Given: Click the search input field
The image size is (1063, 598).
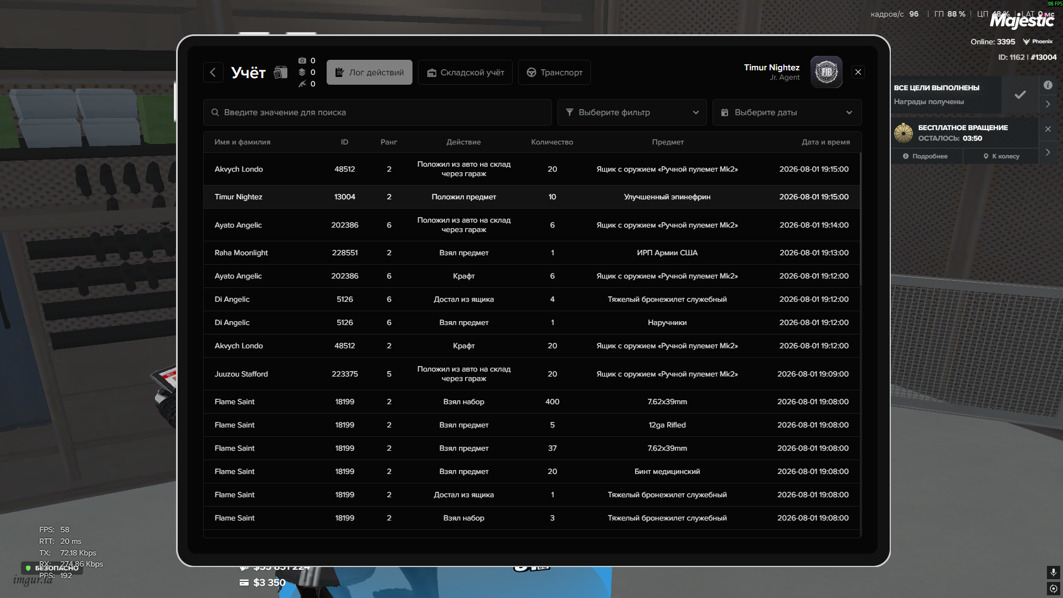Looking at the screenshot, I should point(377,112).
